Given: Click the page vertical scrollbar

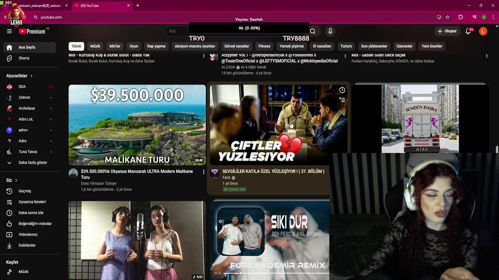Looking at the screenshot, I should pyautogui.click(x=497, y=150).
